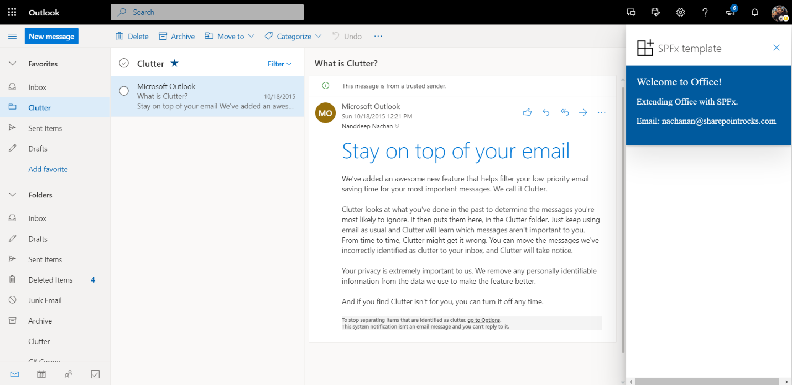Open the Settings gear icon
Screen dimensions: 792x385
(x=681, y=12)
